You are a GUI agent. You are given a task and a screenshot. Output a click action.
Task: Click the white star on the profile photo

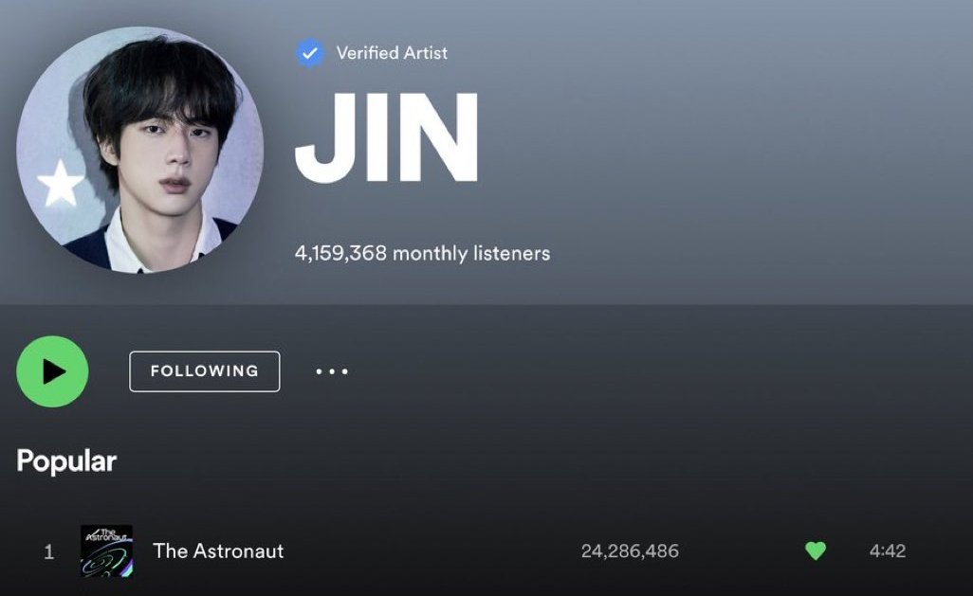(x=60, y=183)
